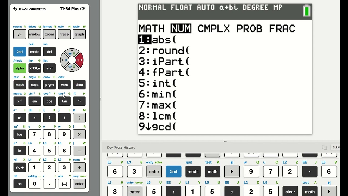This screenshot has width=348, height=196.
Task: Click the division key
Action: tap(79, 118)
